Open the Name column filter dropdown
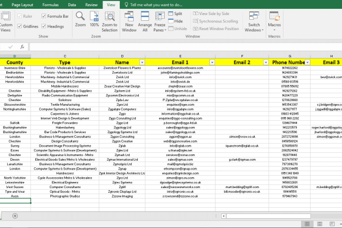This screenshot has width=342, height=228. pos(142,63)
